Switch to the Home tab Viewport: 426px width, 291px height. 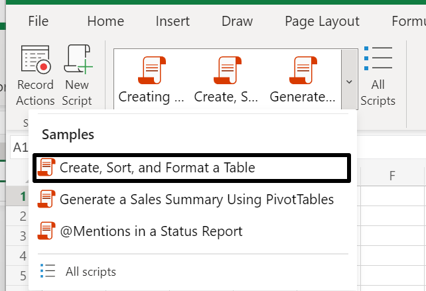106,21
